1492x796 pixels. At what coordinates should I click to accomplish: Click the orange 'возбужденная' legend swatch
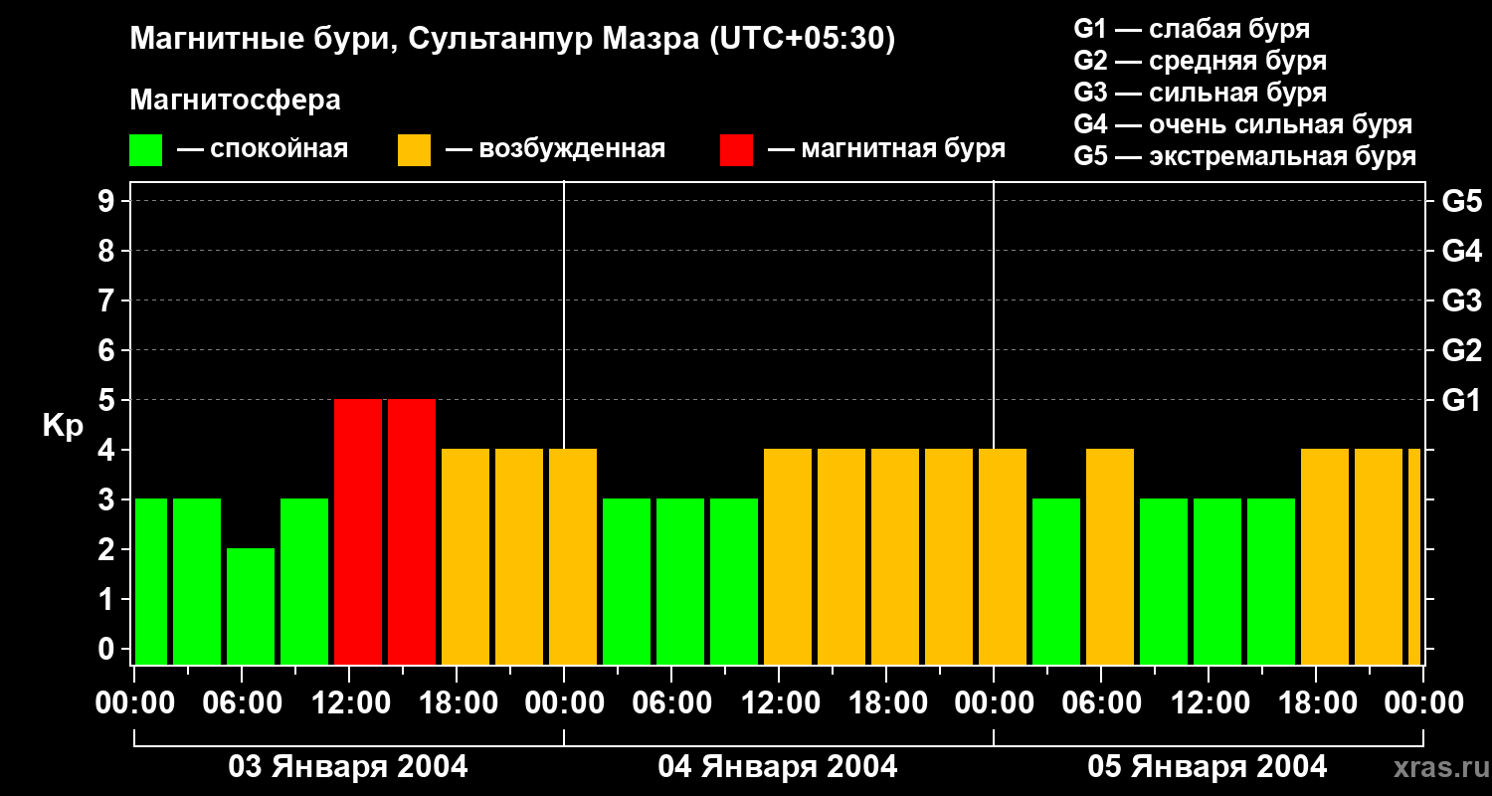414,149
